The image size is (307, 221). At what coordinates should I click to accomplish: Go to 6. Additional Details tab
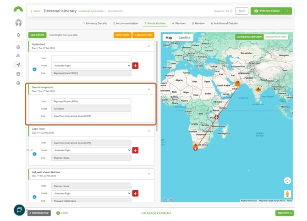point(224,23)
